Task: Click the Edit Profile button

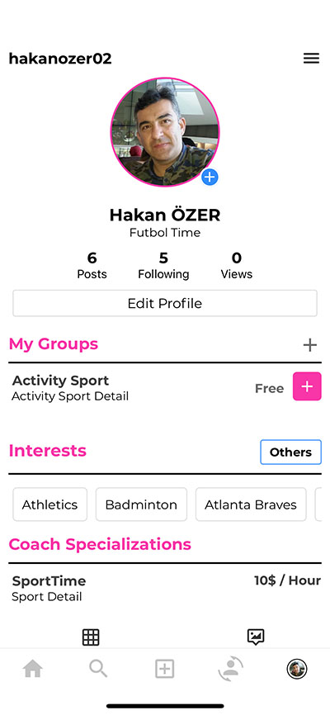Action: 165,303
